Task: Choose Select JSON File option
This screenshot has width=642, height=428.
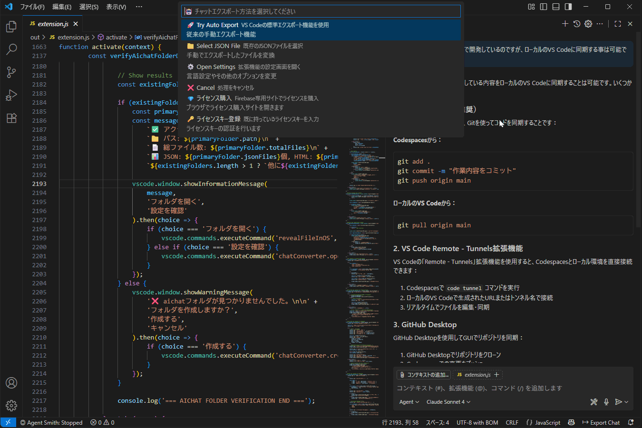Action: [321, 50]
